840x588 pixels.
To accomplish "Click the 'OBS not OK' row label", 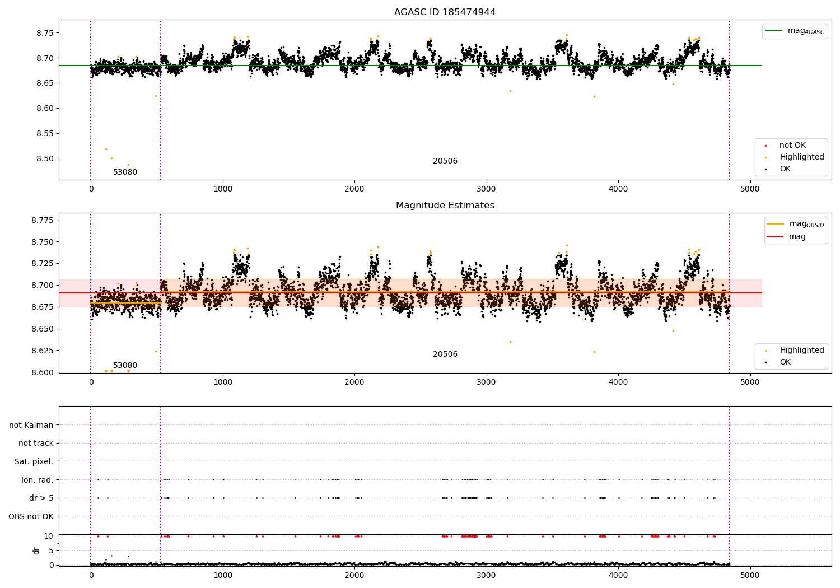I will pos(31,516).
